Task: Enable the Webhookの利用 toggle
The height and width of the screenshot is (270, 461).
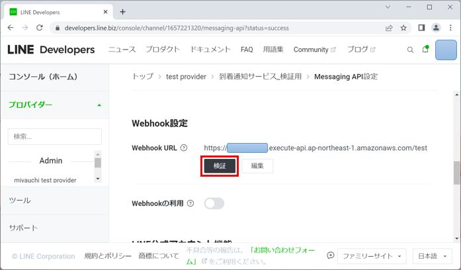Action: click(214, 203)
